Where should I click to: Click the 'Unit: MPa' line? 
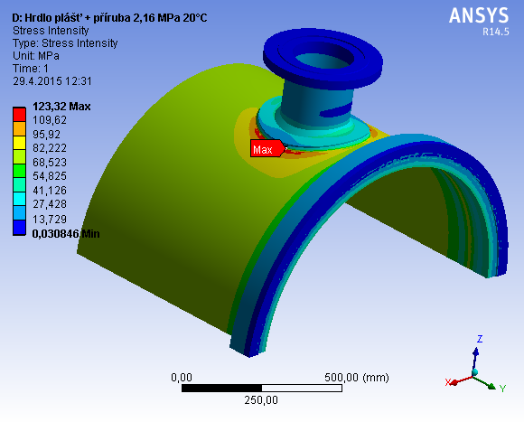[36, 55]
